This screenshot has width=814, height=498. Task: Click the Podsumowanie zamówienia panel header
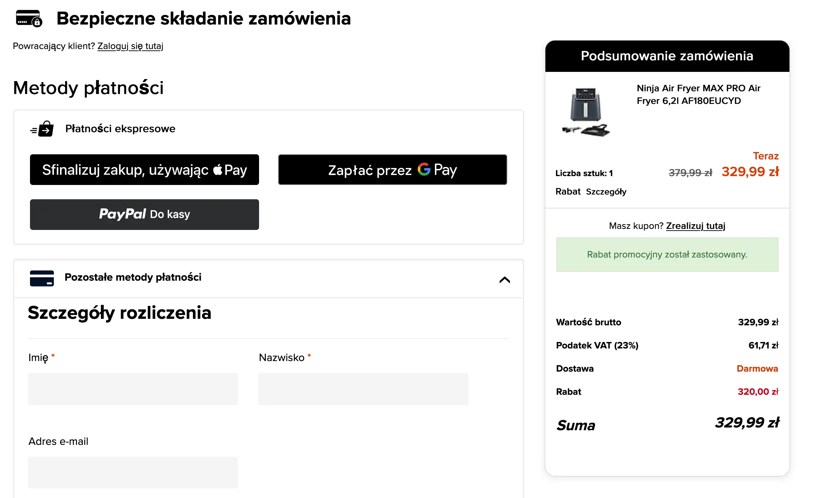tap(667, 56)
